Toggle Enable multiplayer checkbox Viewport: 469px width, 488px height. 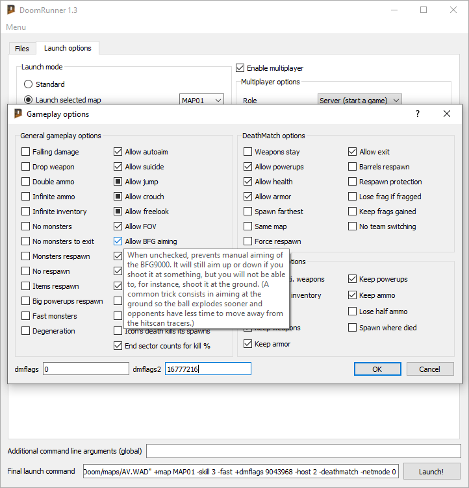tap(240, 68)
